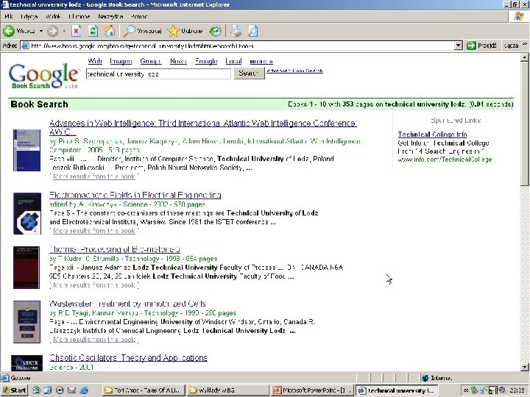Open the File (Plik) menu

point(9,16)
